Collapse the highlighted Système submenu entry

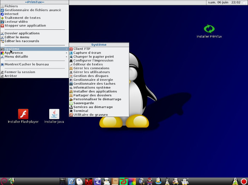click(12, 49)
